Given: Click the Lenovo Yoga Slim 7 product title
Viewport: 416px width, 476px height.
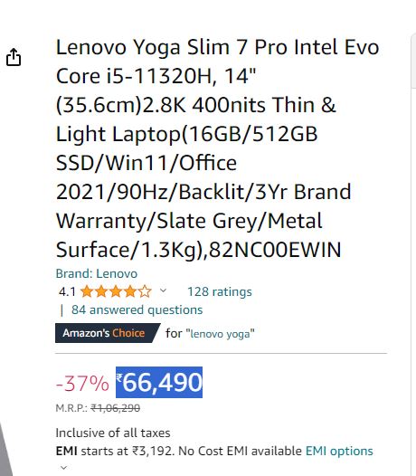Looking at the screenshot, I should [x=218, y=148].
